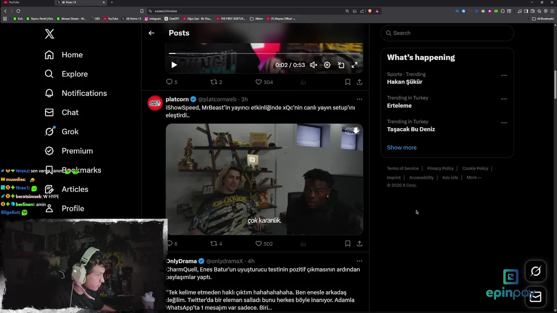Open Notifications in the X sidebar

tap(76, 93)
